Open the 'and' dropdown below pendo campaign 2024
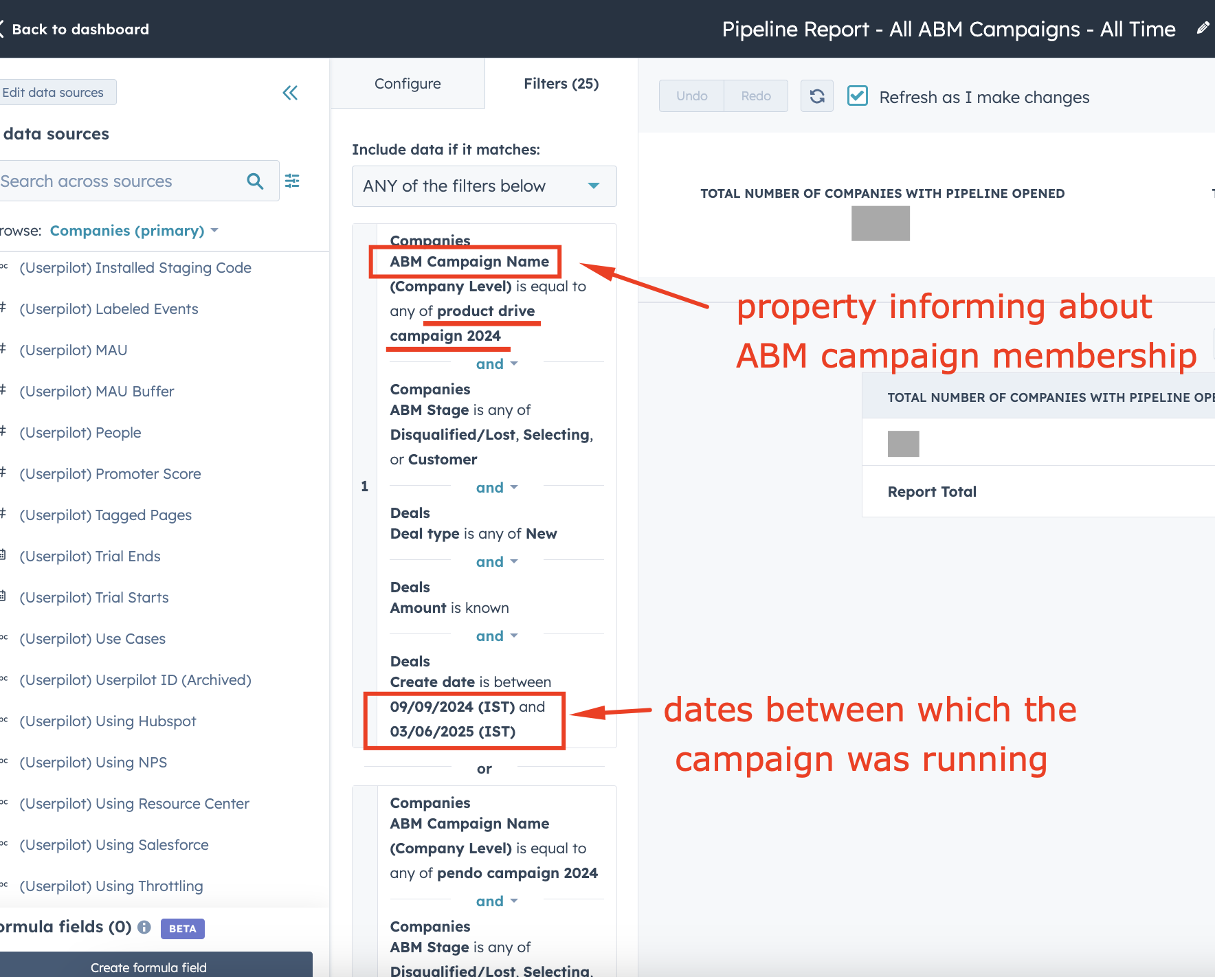Screen dimensions: 1215x977 tap(497, 901)
